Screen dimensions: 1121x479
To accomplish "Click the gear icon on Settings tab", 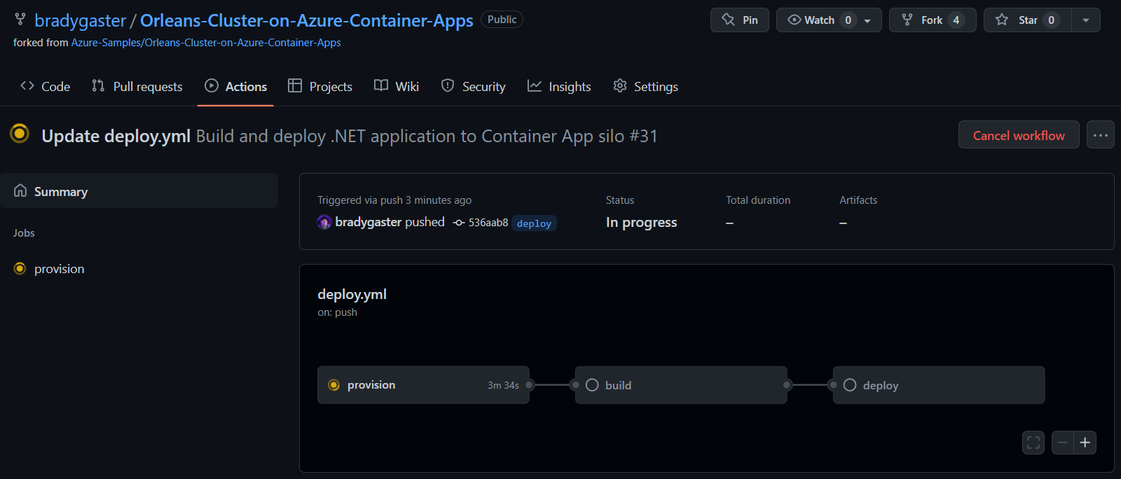I will coord(620,85).
